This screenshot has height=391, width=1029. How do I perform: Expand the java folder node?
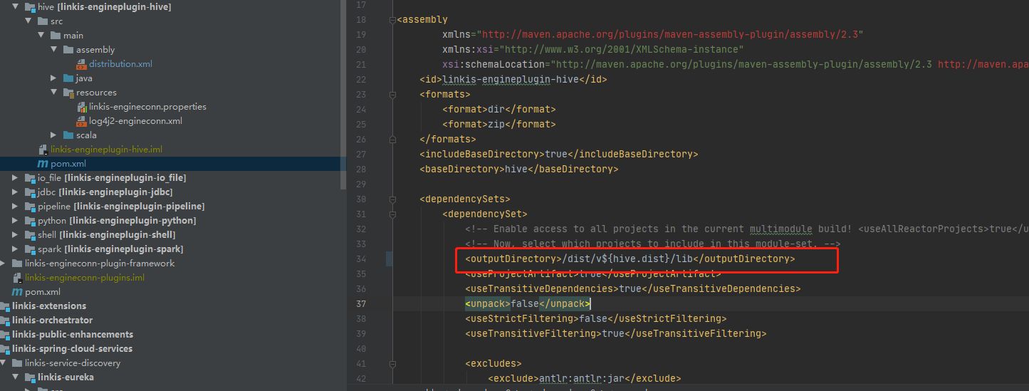click(x=53, y=78)
